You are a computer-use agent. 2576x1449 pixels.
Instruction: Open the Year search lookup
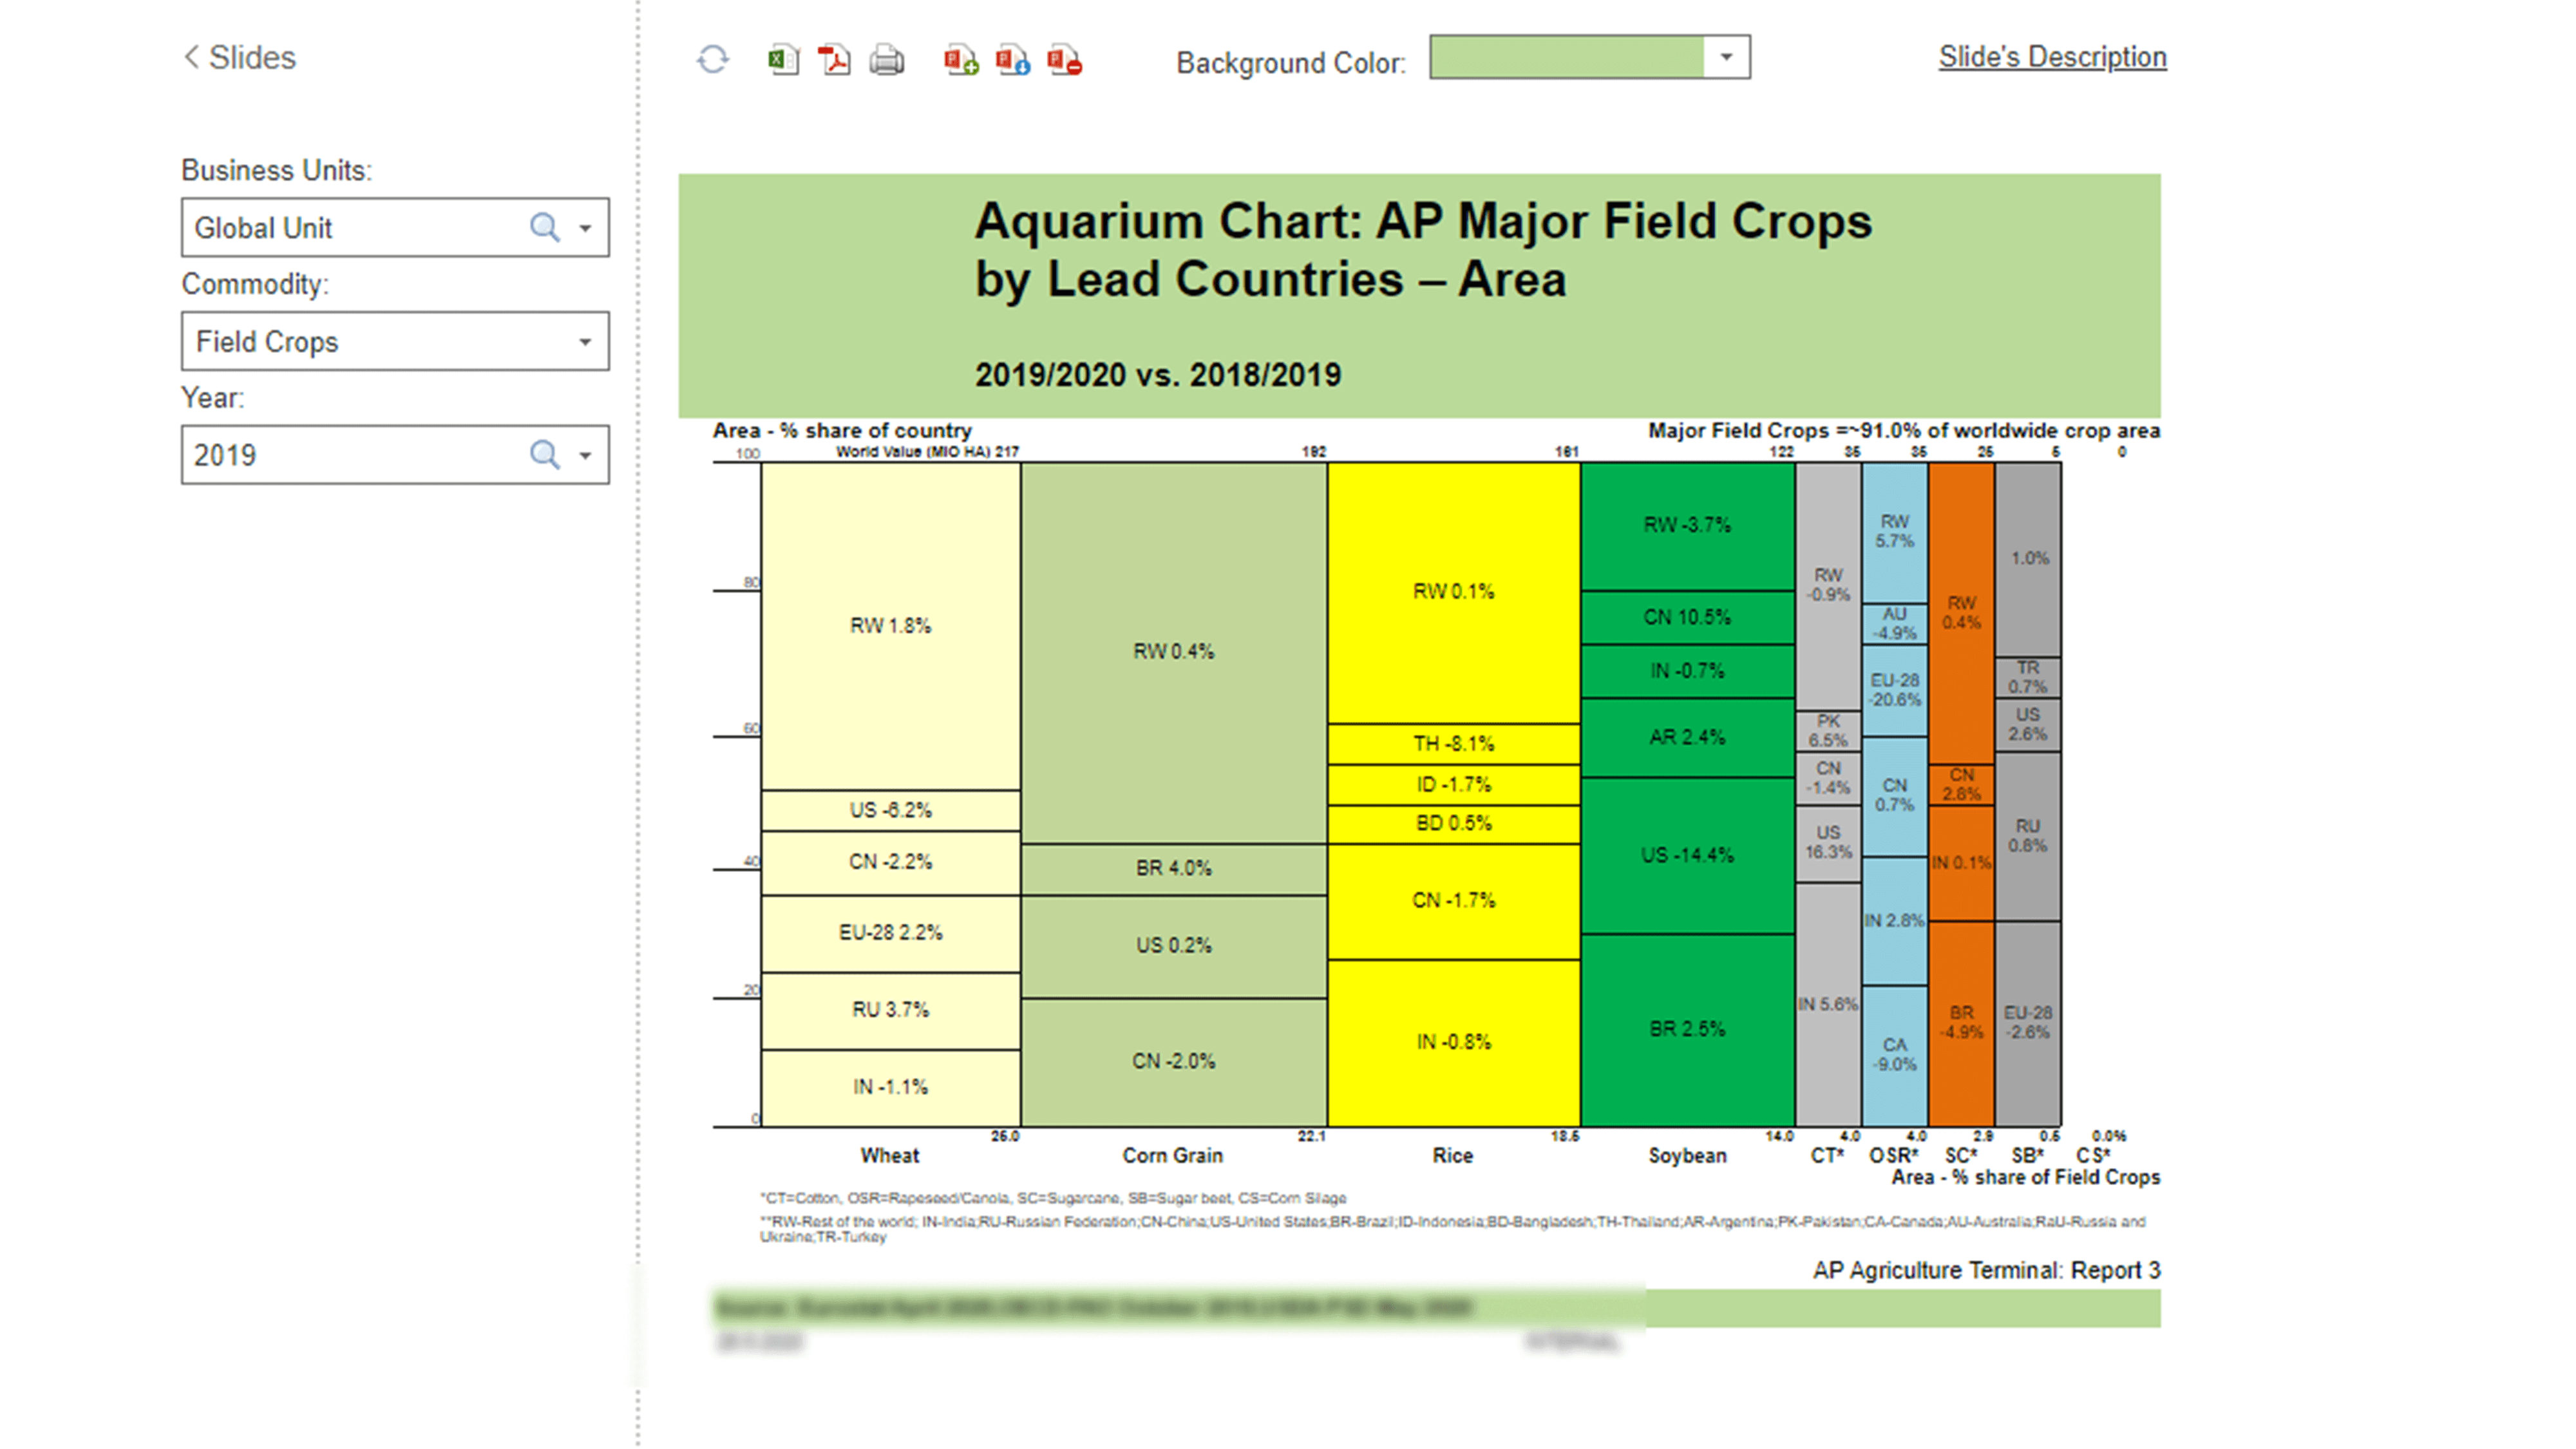pyautogui.click(x=545, y=454)
